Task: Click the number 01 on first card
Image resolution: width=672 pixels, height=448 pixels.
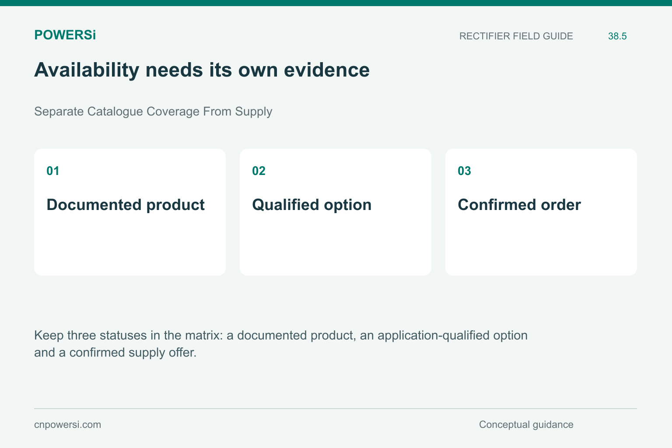Action: click(x=53, y=171)
